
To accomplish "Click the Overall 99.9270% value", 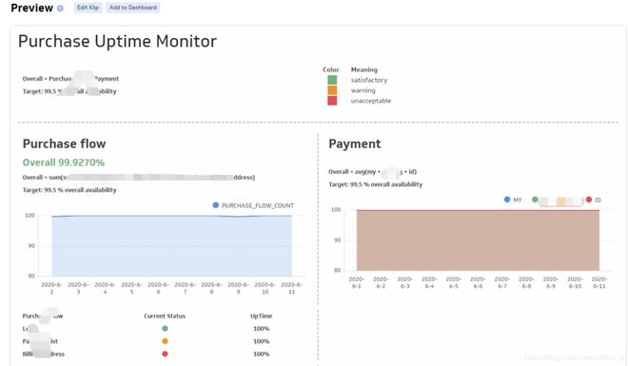I will pos(64,163).
